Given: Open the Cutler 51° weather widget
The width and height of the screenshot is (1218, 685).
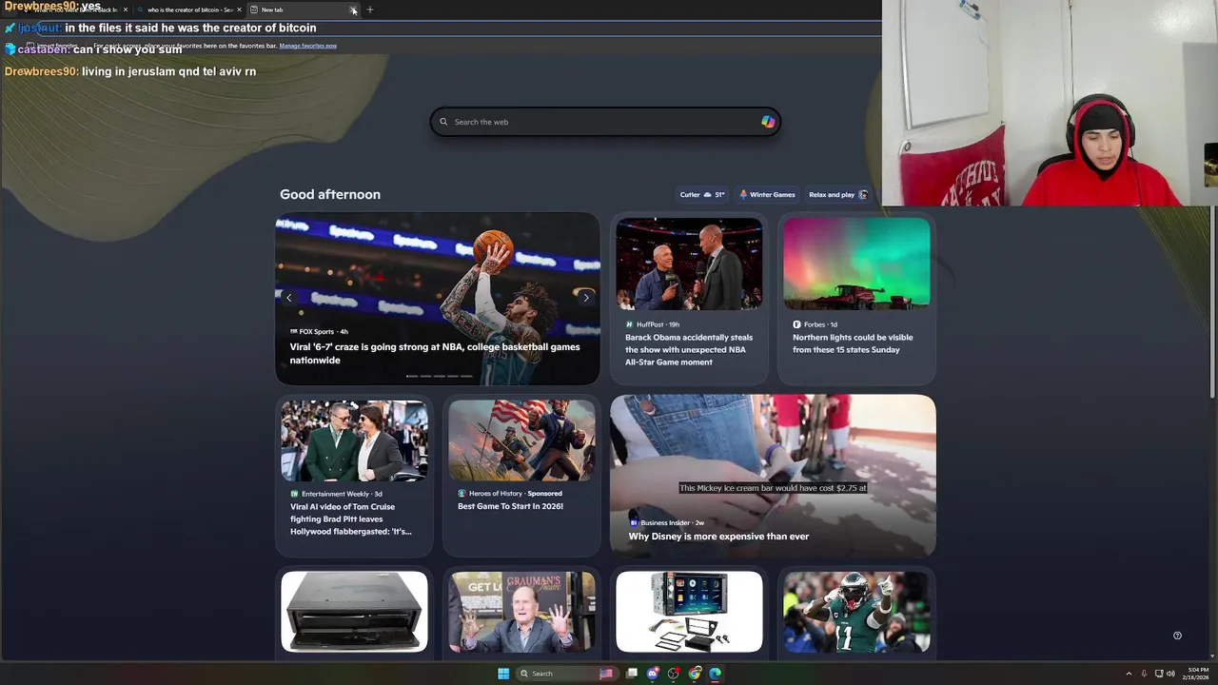Looking at the screenshot, I should coord(702,195).
